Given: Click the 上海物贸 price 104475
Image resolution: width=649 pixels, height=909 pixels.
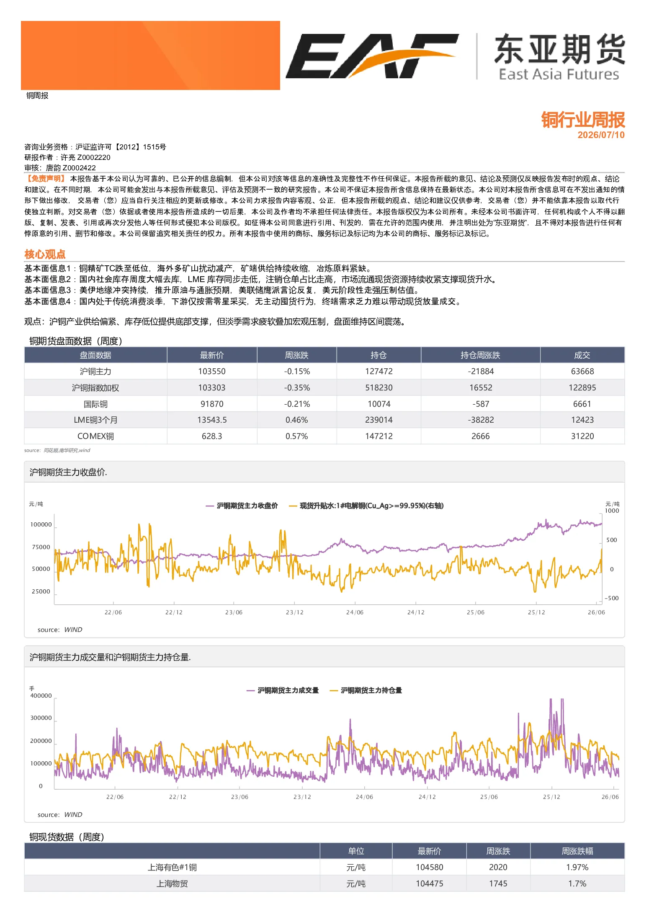Looking at the screenshot, I should tap(430, 883).
